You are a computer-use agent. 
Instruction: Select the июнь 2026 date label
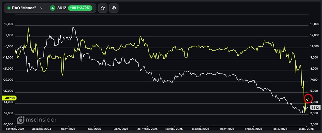coord(280,129)
